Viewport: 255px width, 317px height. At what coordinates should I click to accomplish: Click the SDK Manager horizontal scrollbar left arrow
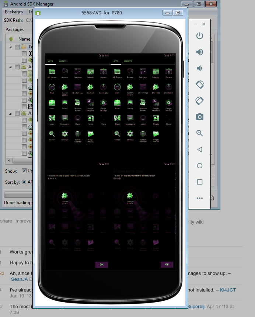tap(9, 161)
